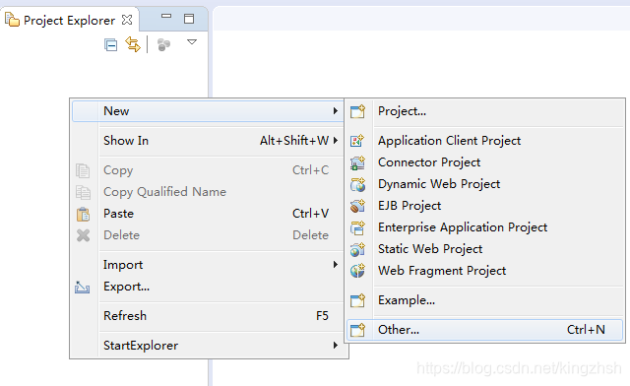
Task: Click the Example... wizard icon
Action: [357, 300]
